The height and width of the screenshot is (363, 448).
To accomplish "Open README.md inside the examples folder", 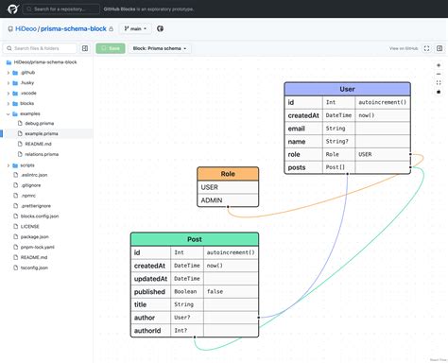I will 38,144.
